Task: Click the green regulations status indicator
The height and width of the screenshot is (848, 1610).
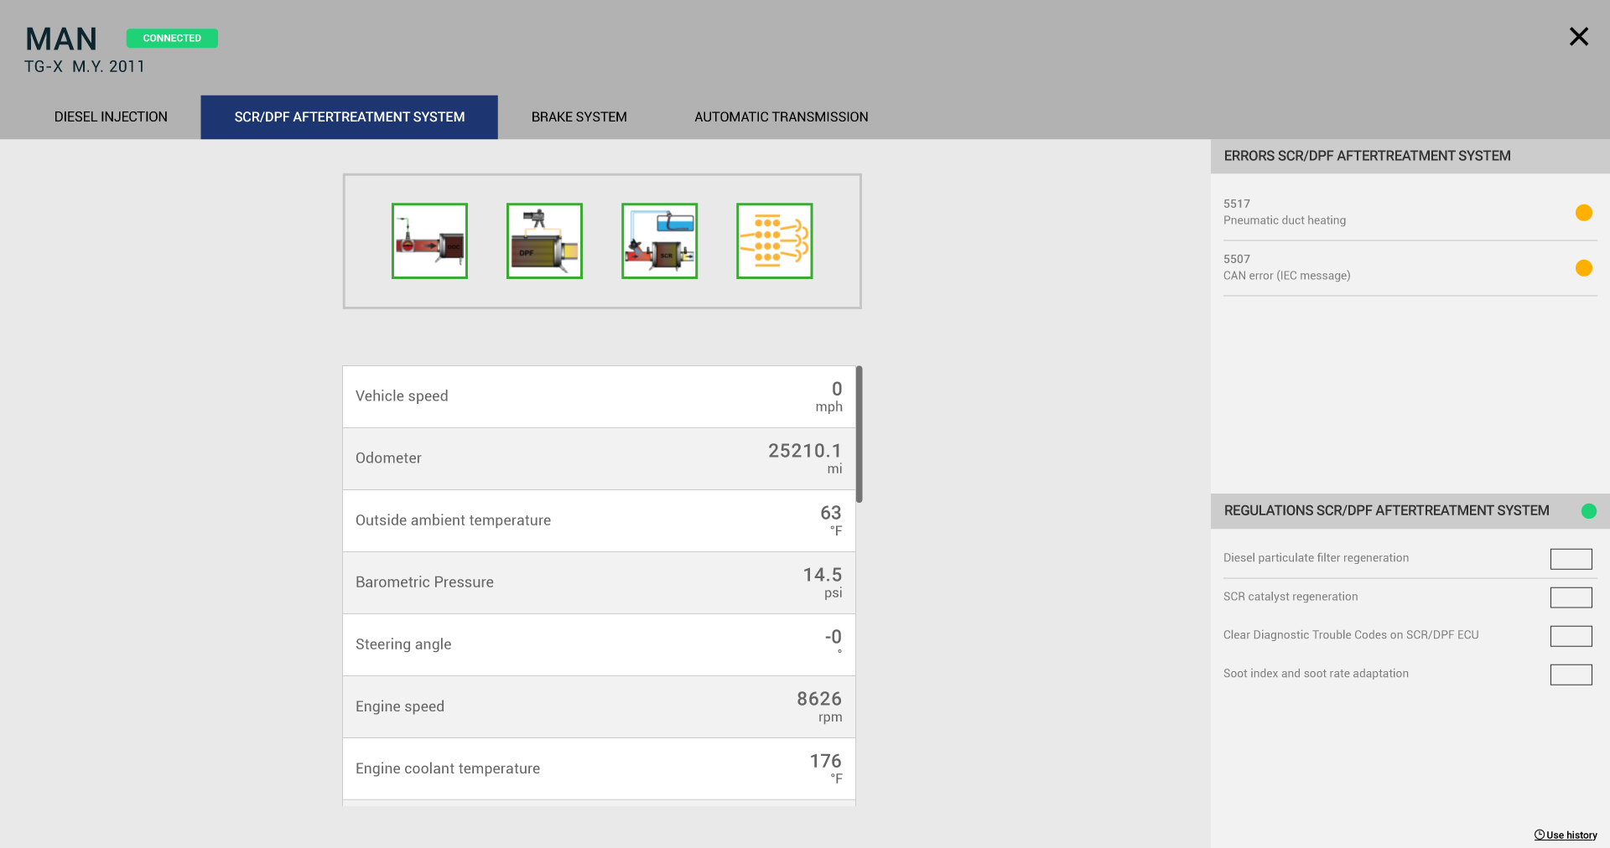Action: (1589, 511)
